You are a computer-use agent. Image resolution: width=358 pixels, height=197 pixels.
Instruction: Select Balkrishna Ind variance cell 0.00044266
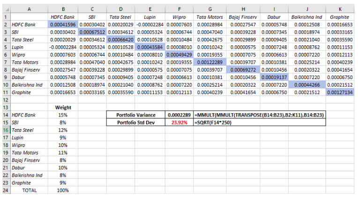pyautogui.click(x=307, y=85)
